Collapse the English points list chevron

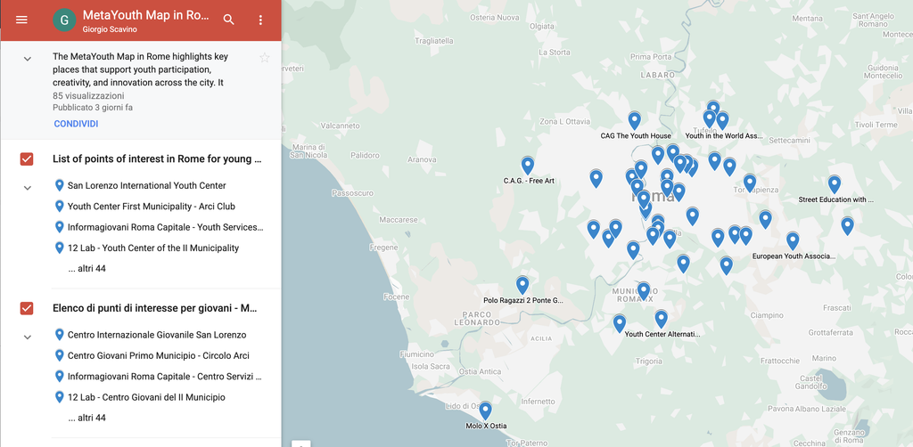click(x=28, y=188)
